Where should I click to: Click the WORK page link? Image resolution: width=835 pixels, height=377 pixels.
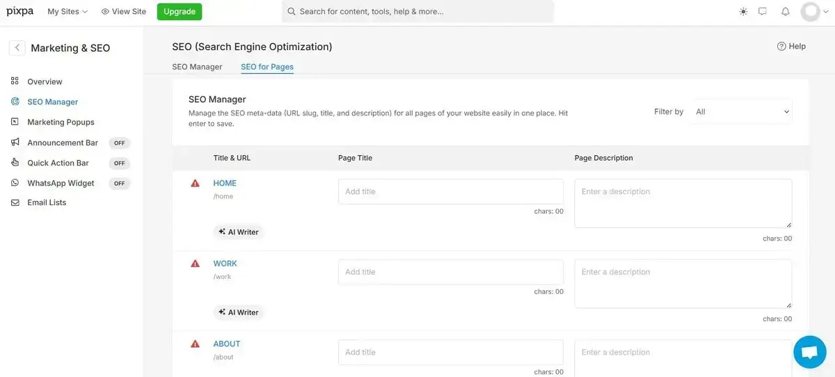pyautogui.click(x=225, y=264)
